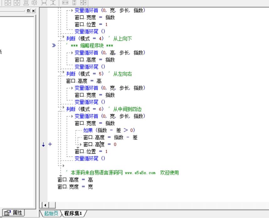Click the align right edges toolbar icon
The width and height of the screenshot is (269, 218).
34,3
